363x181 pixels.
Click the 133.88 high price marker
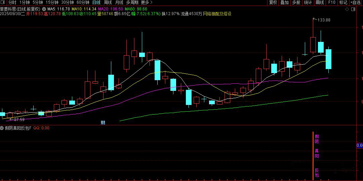click(x=324, y=20)
